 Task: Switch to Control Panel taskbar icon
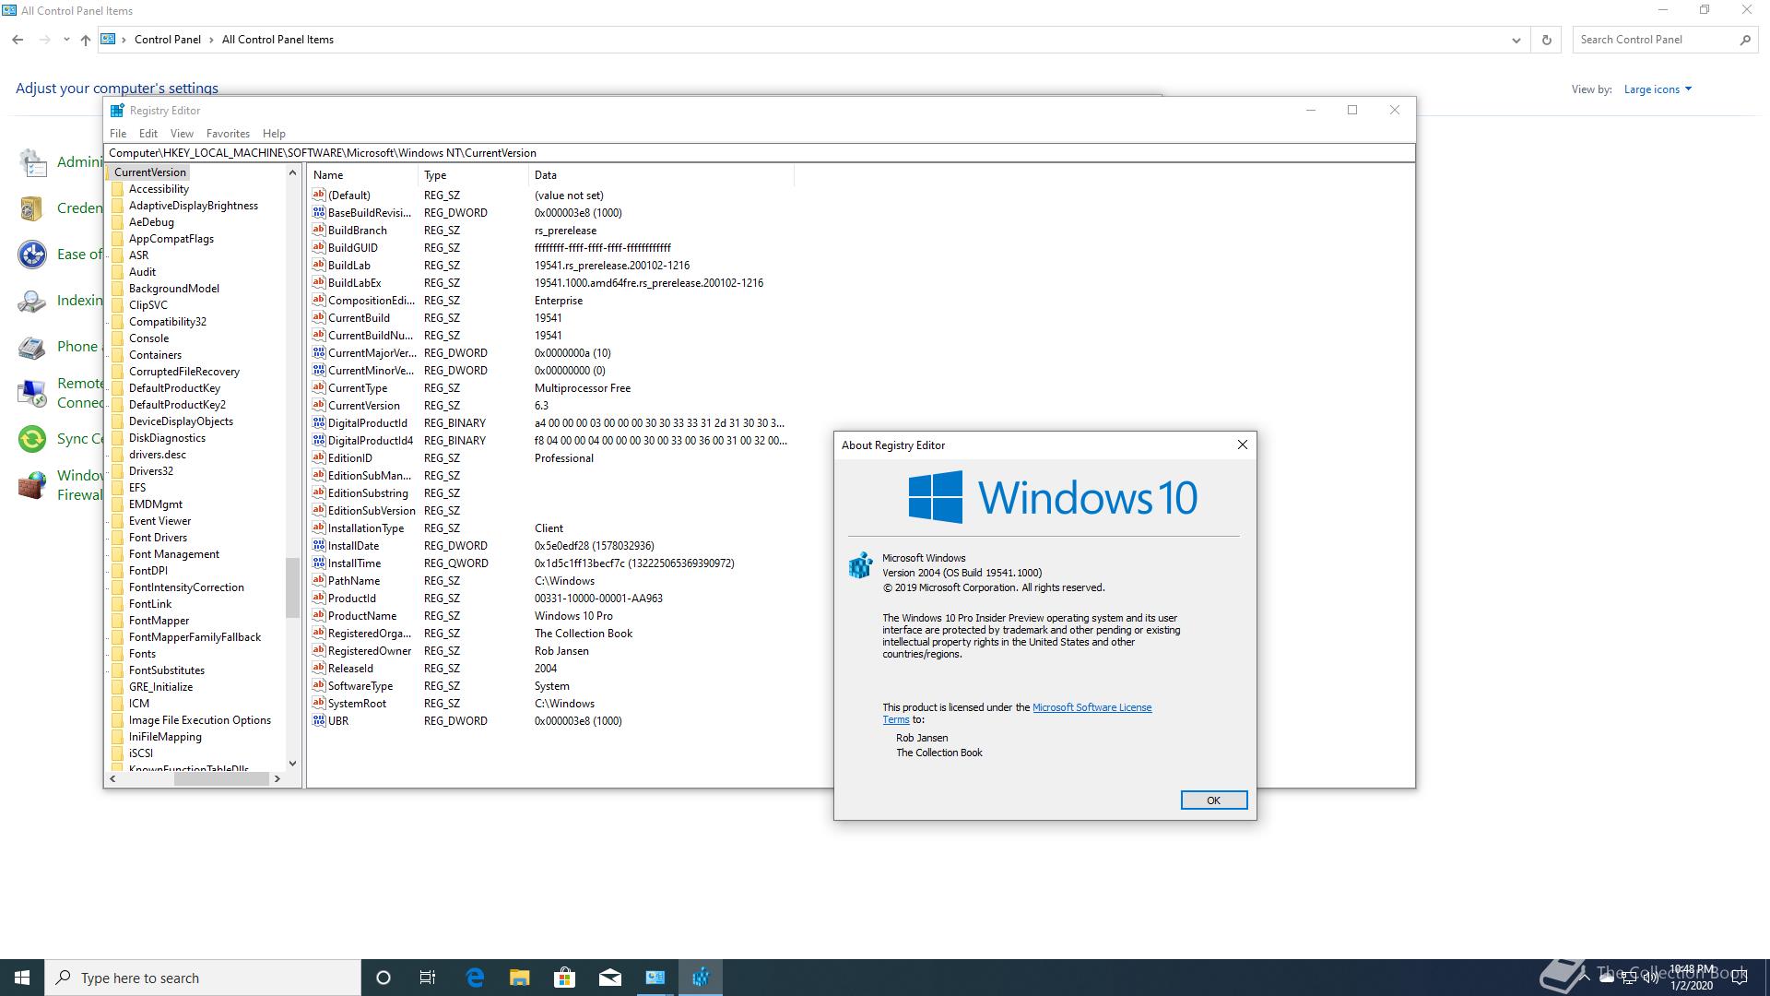[655, 978]
